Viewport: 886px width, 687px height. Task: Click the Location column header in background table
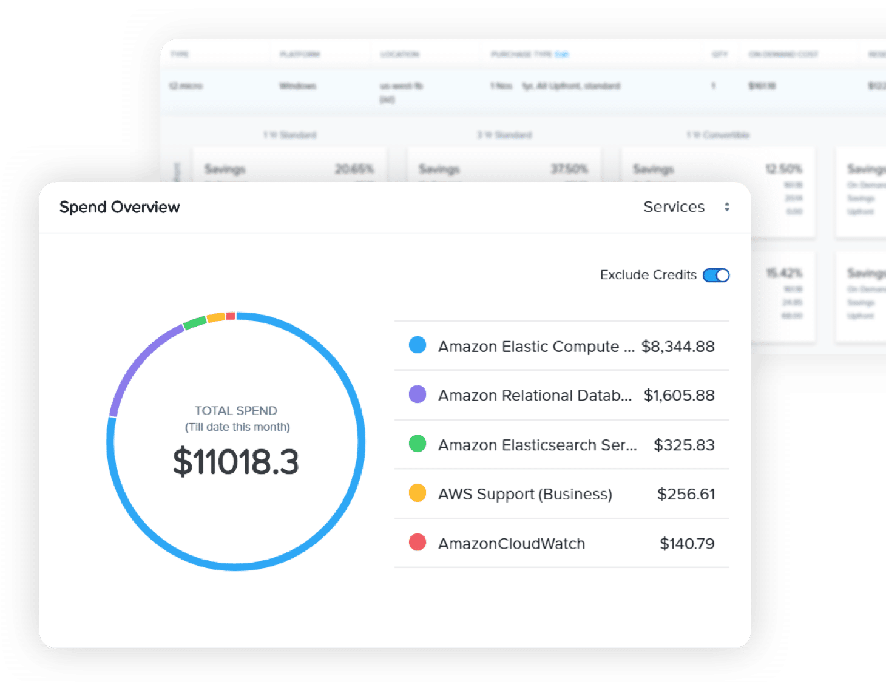399,55
